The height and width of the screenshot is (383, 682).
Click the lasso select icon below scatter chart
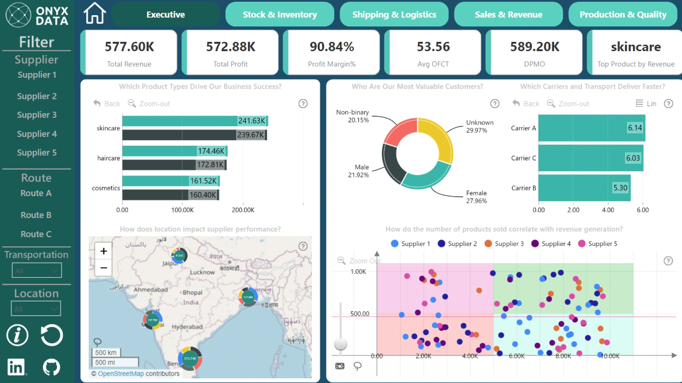point(357,366)
